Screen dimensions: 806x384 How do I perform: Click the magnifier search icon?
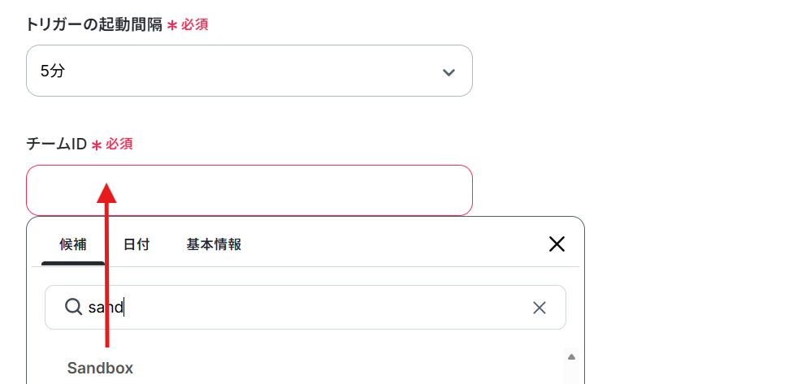(x=73, y=307)
